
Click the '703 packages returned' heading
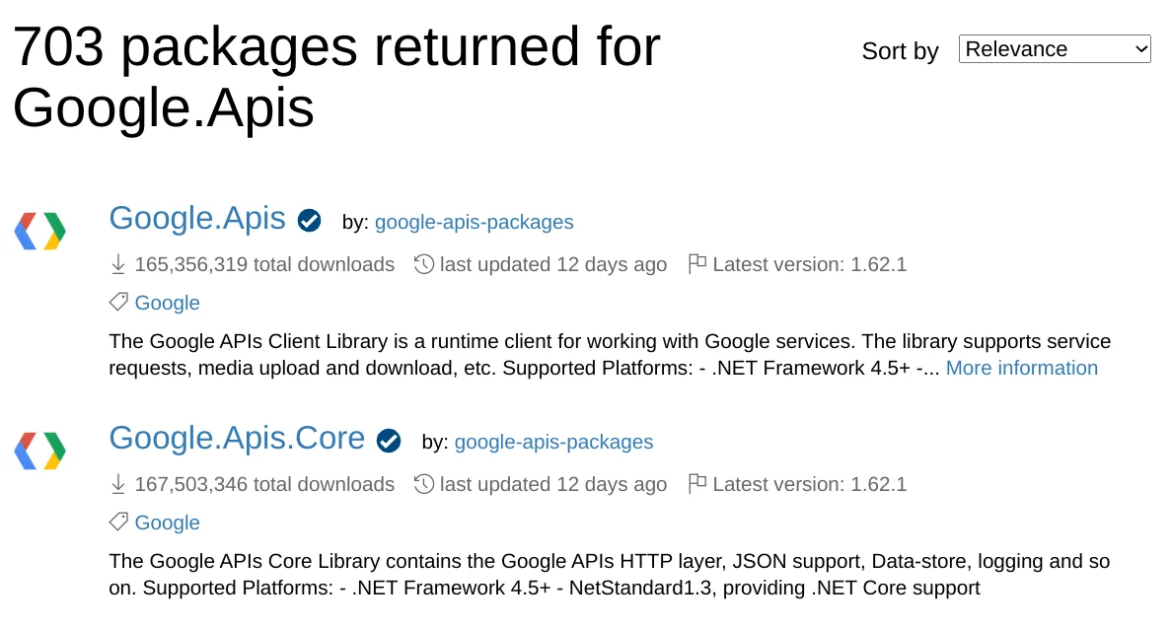click(x=336, y=77)
